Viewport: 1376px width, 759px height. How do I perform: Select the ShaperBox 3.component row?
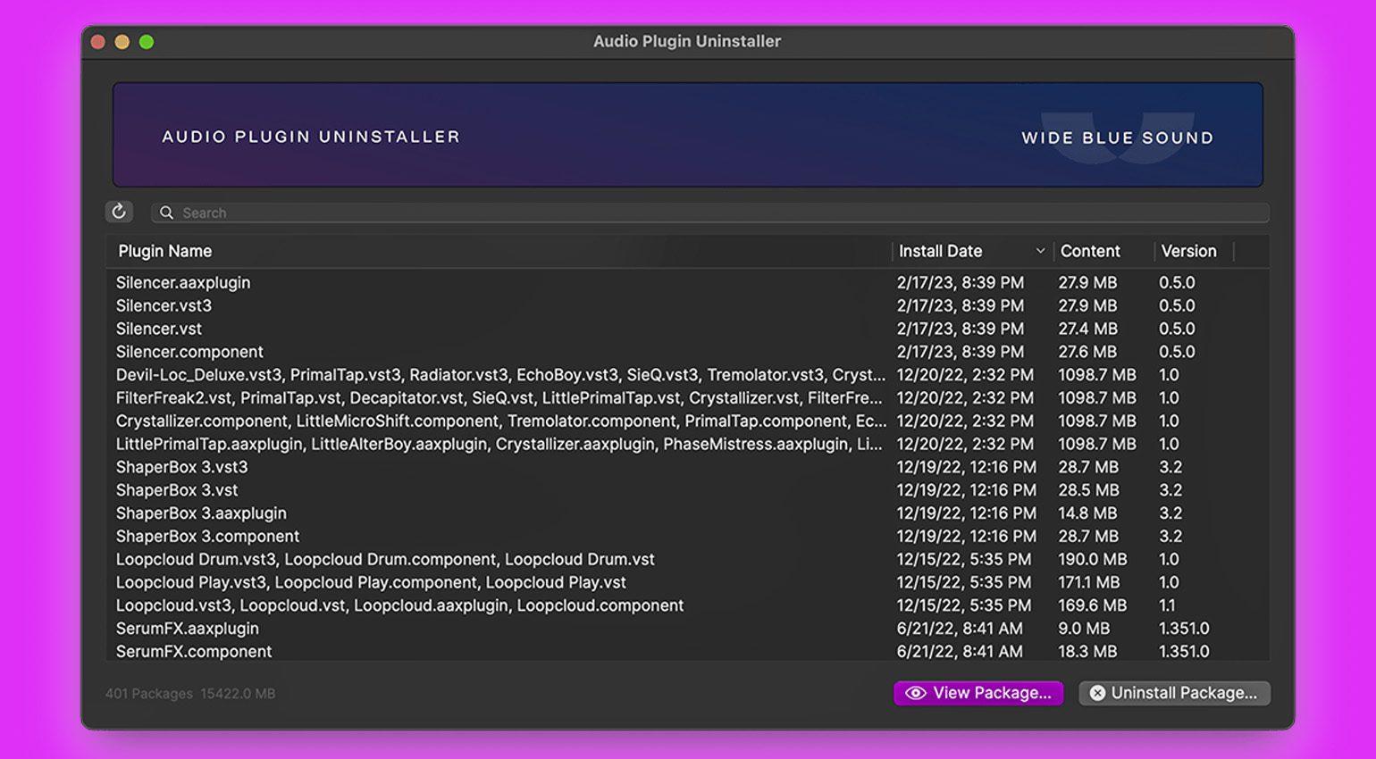(x=687, y=537)
